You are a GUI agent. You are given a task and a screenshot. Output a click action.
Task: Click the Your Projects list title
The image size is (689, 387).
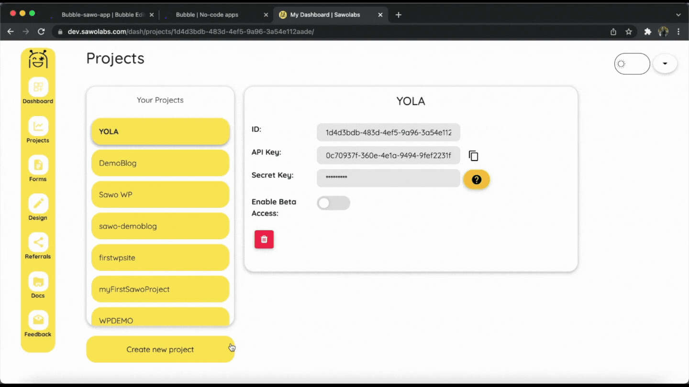[160, 100]
